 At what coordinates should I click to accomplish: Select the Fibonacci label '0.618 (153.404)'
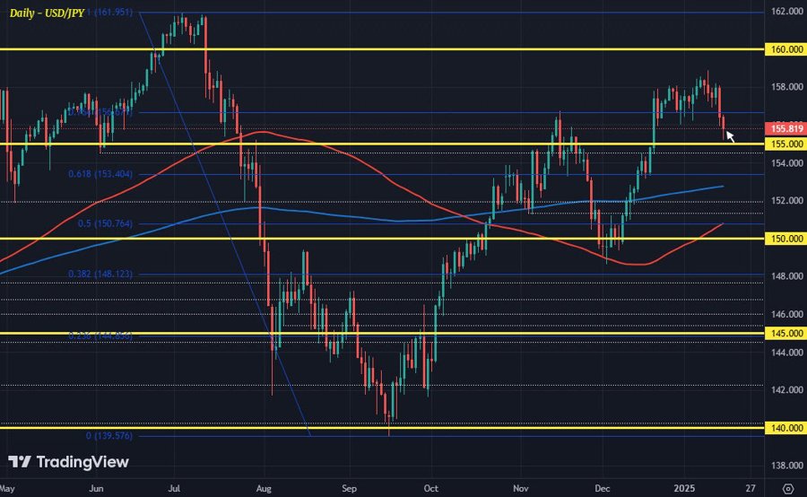[x=100, y=174]
